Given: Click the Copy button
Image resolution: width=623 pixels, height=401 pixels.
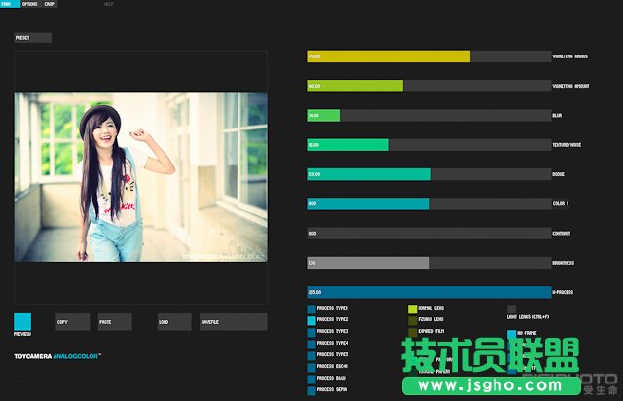Looking at the screenshot, I should tap(72, 322).
